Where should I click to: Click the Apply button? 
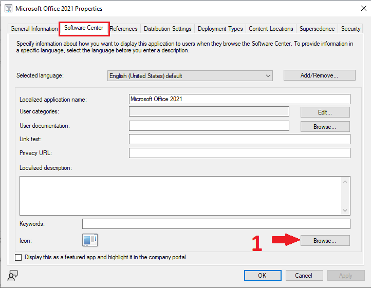pos(346,276)
